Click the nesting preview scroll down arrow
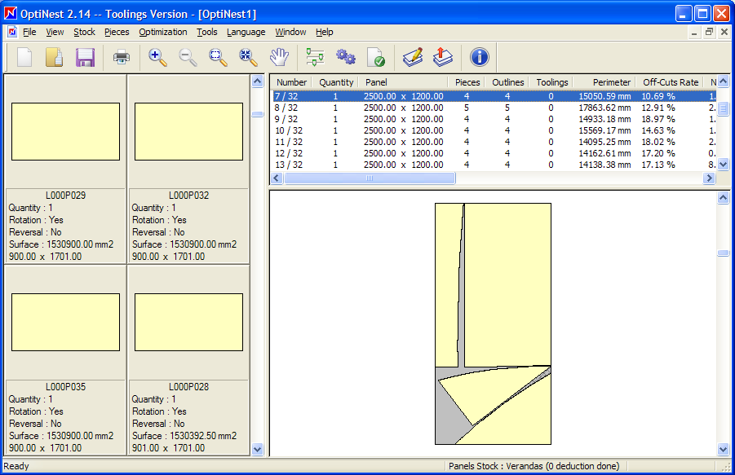Viewport: 735px width, 475px height. pyautogui.click(x=724, y=450)
